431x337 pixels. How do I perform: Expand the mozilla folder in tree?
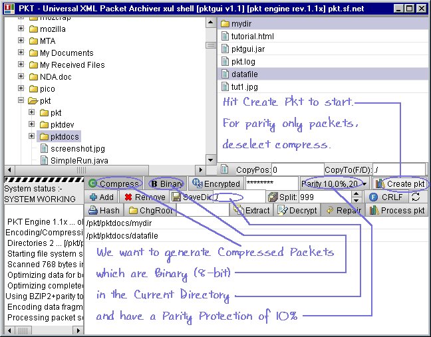click(x=21, y=29)
